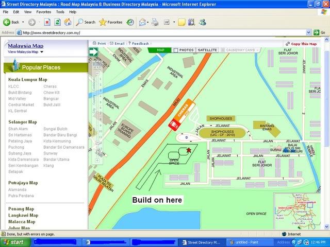Go to the Home page icon
330x247 pixels.
click(68, 22)
